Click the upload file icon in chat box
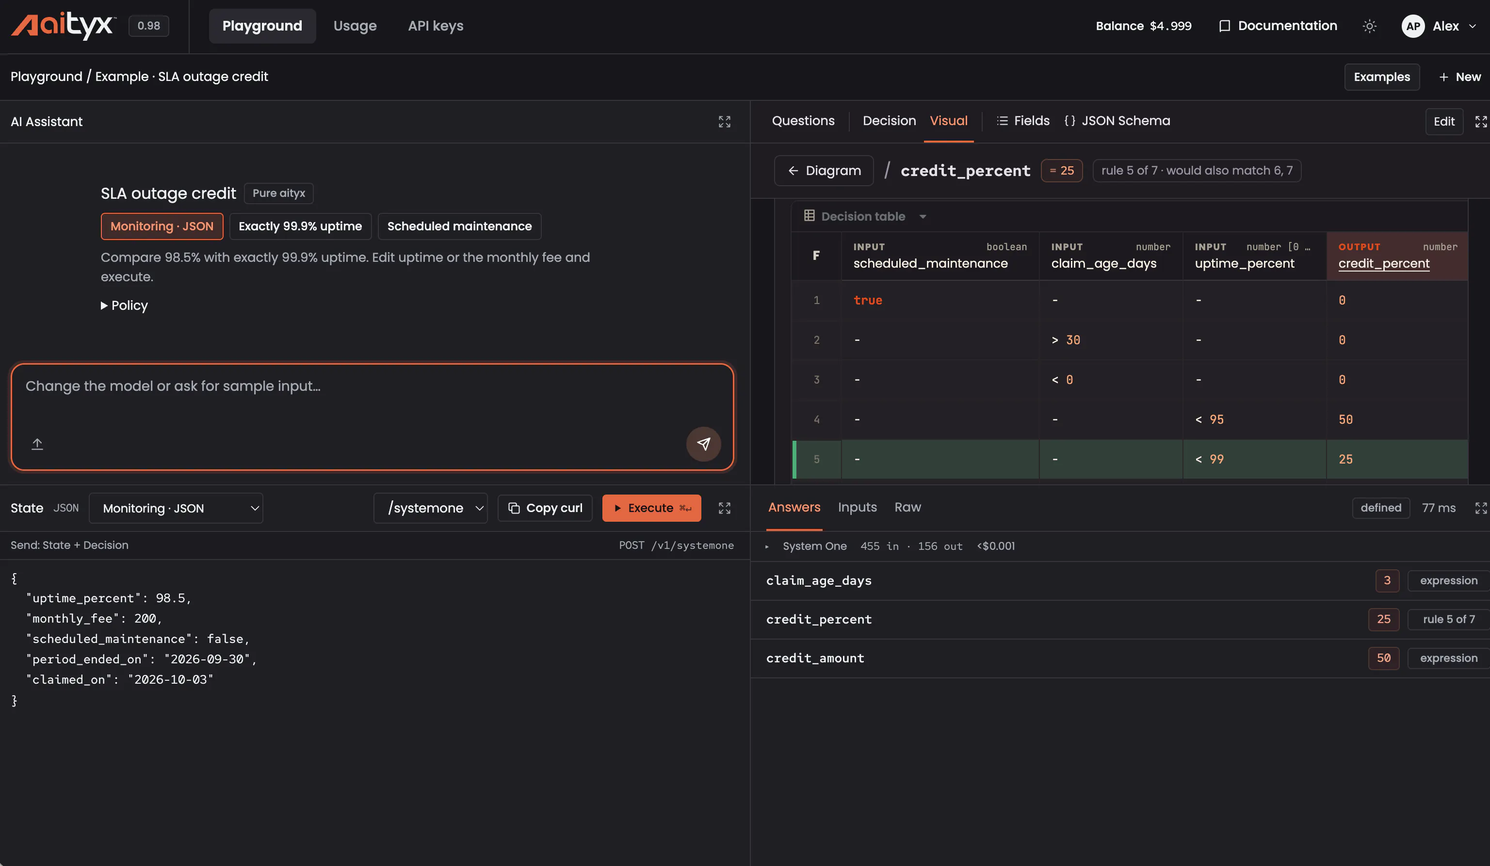This screenshot has width=1490, height=866. pyautogui.click(x=37, y=444)
